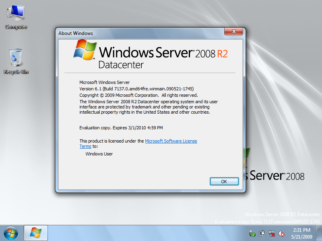Click the muted volume tray icon
The width and height of the screenshot is (322, 241).
[281, 233]
